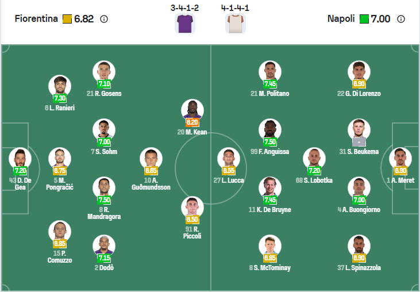This screenshot has width=420, height=292.
Task: Open M. Kean's player photo
Action: click(x=192, y=110)
